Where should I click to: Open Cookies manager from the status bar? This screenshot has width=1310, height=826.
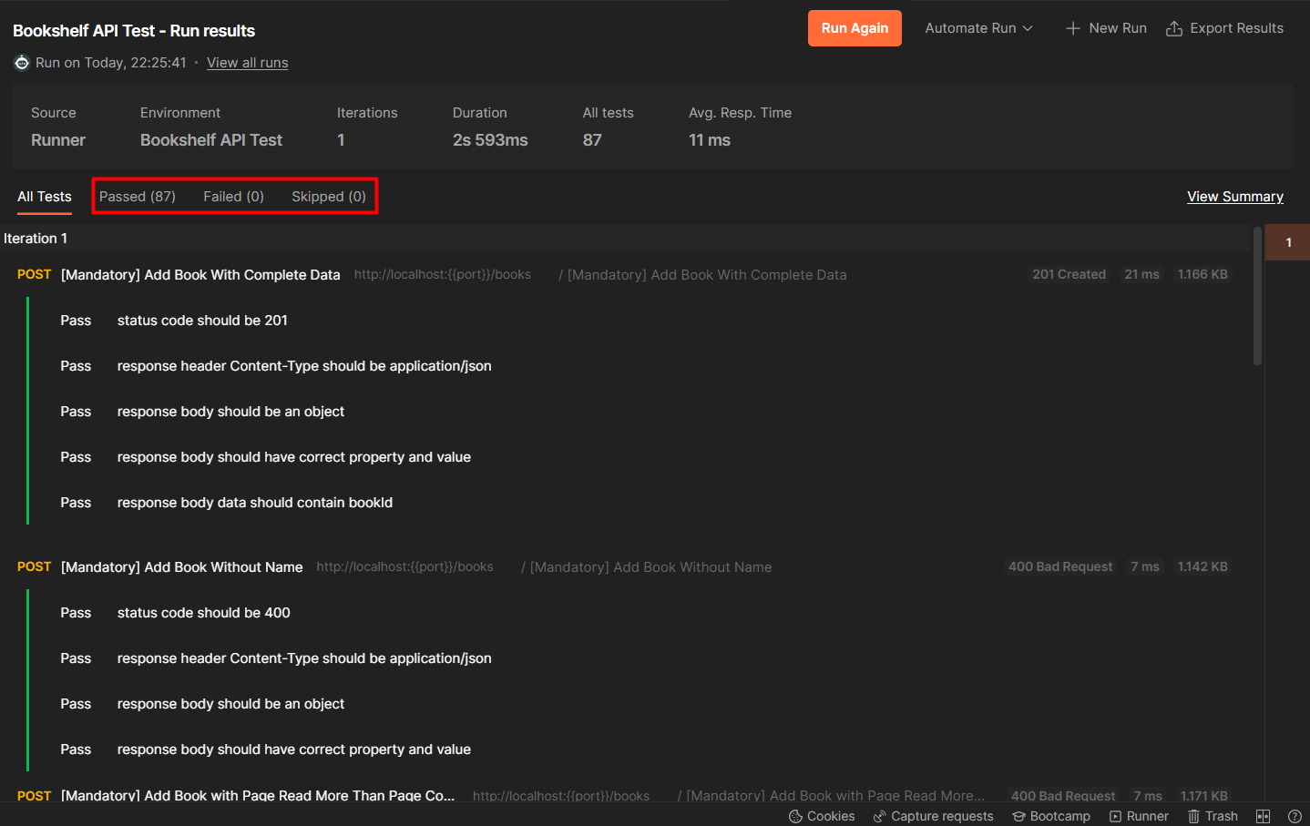(821, 815)
